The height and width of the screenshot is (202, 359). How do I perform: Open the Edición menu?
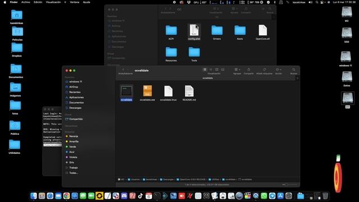(x=38, y=2)
